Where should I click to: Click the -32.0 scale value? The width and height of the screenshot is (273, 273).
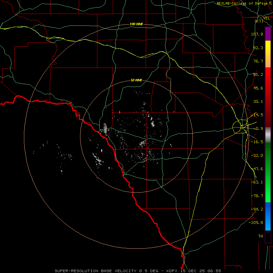(x=257, y=156)
